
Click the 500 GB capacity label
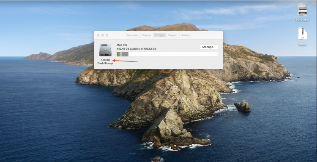tap(105, 60)
